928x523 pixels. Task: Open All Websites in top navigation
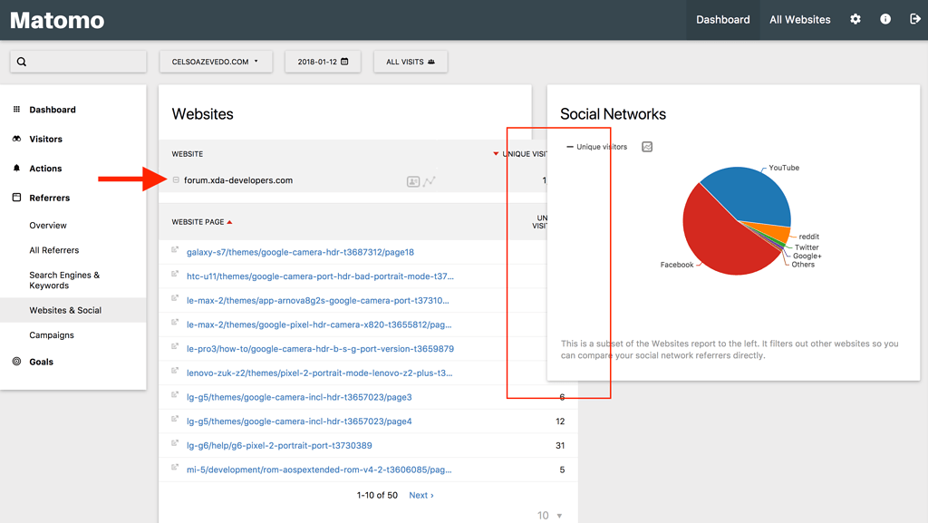799,20
